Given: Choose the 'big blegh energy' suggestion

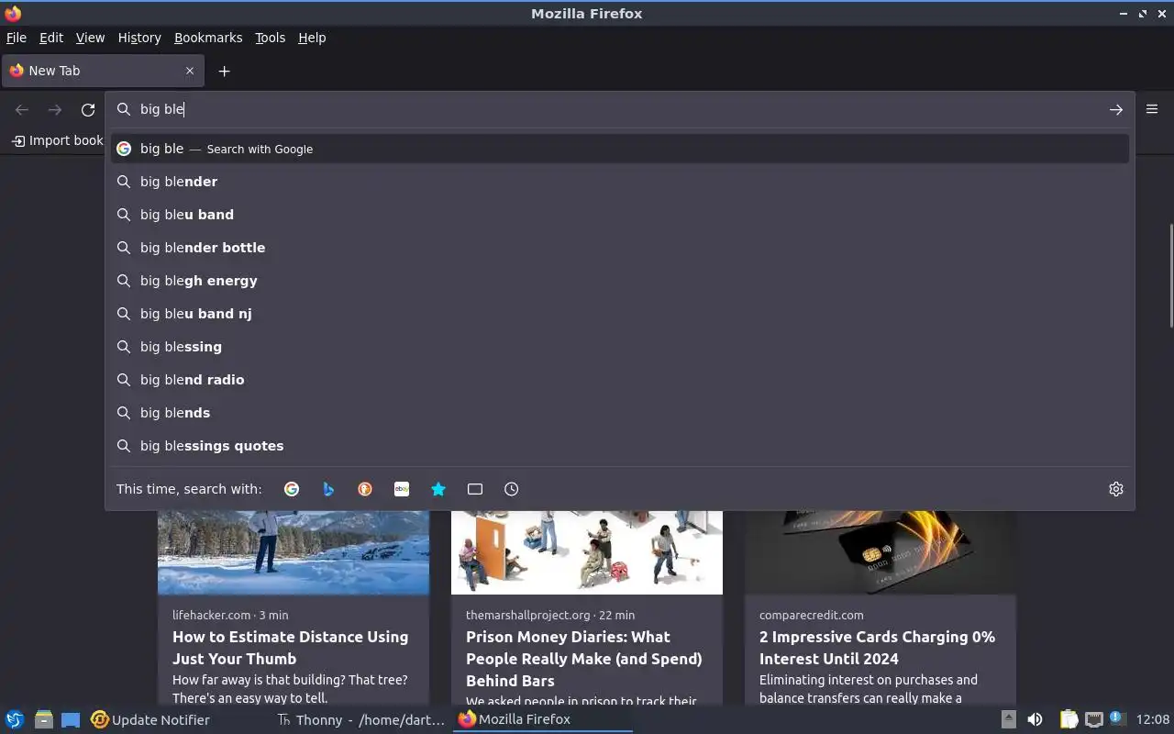Looking at the screenshot, I should coord(620,281).
